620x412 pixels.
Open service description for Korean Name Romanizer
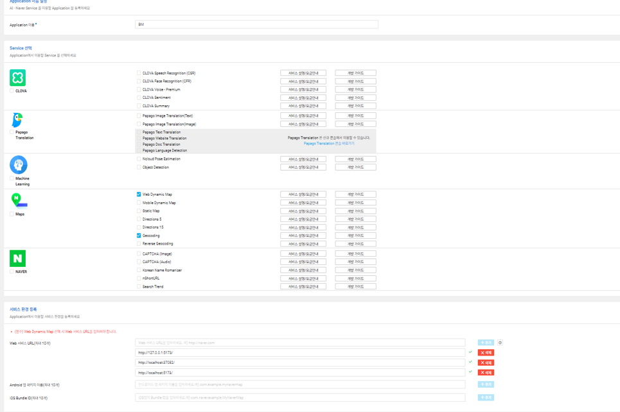(x=303, y=270)
